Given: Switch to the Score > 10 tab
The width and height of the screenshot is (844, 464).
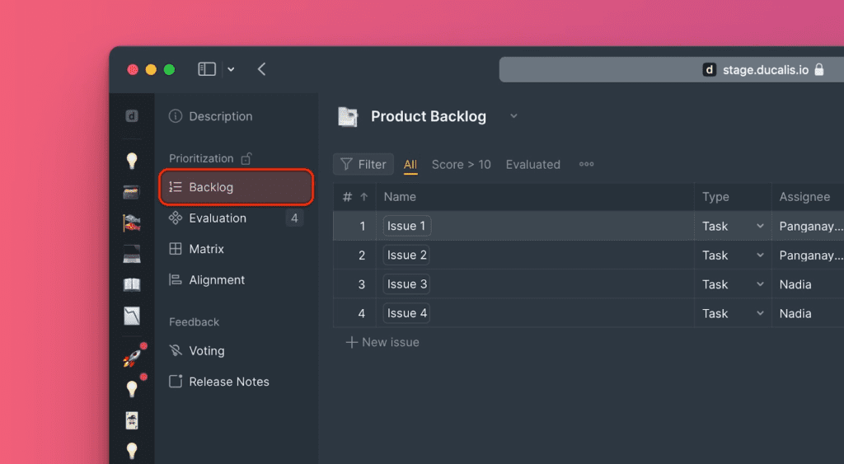Looking at the screenshot, I should pos(461,165).
